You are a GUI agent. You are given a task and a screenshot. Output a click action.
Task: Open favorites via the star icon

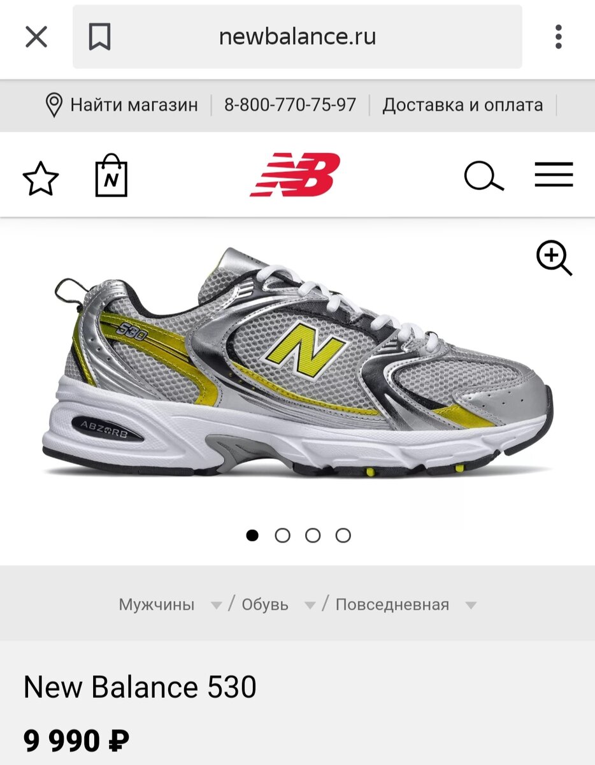coord(41,178)
